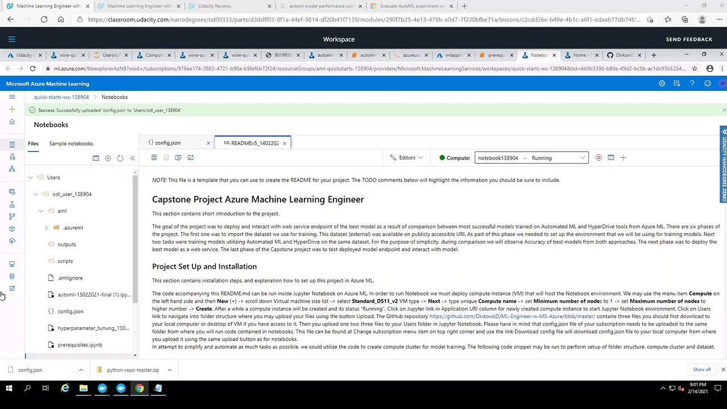Open the help question mark in Azure header
Screen dimensions: 727x409
[x=692, y=83]
